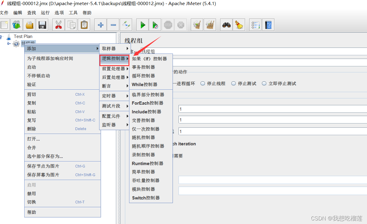Open the 帮助 menu in menu bar
The width and height of the screenshot is (367, 224).
tap(87, 13)
